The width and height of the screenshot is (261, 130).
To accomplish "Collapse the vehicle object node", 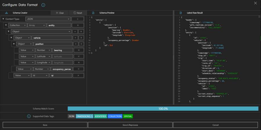I will [11, 38].
